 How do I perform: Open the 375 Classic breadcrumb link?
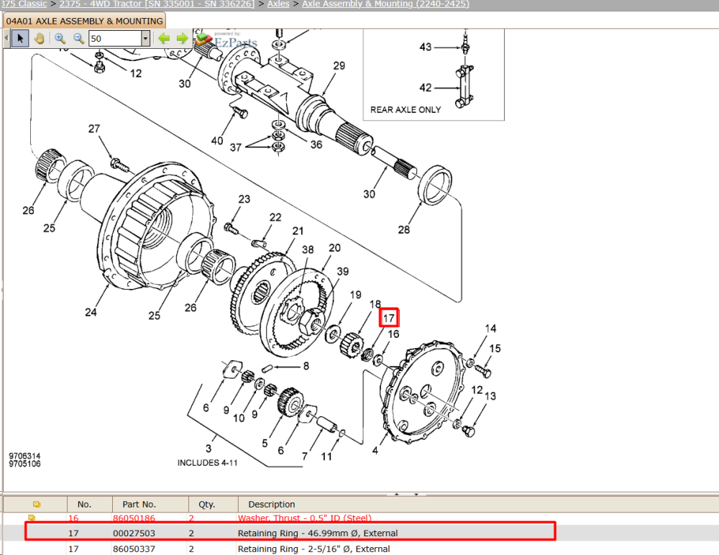point(24,4)
